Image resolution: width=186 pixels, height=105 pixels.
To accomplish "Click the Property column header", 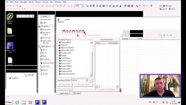I will 129,39.
